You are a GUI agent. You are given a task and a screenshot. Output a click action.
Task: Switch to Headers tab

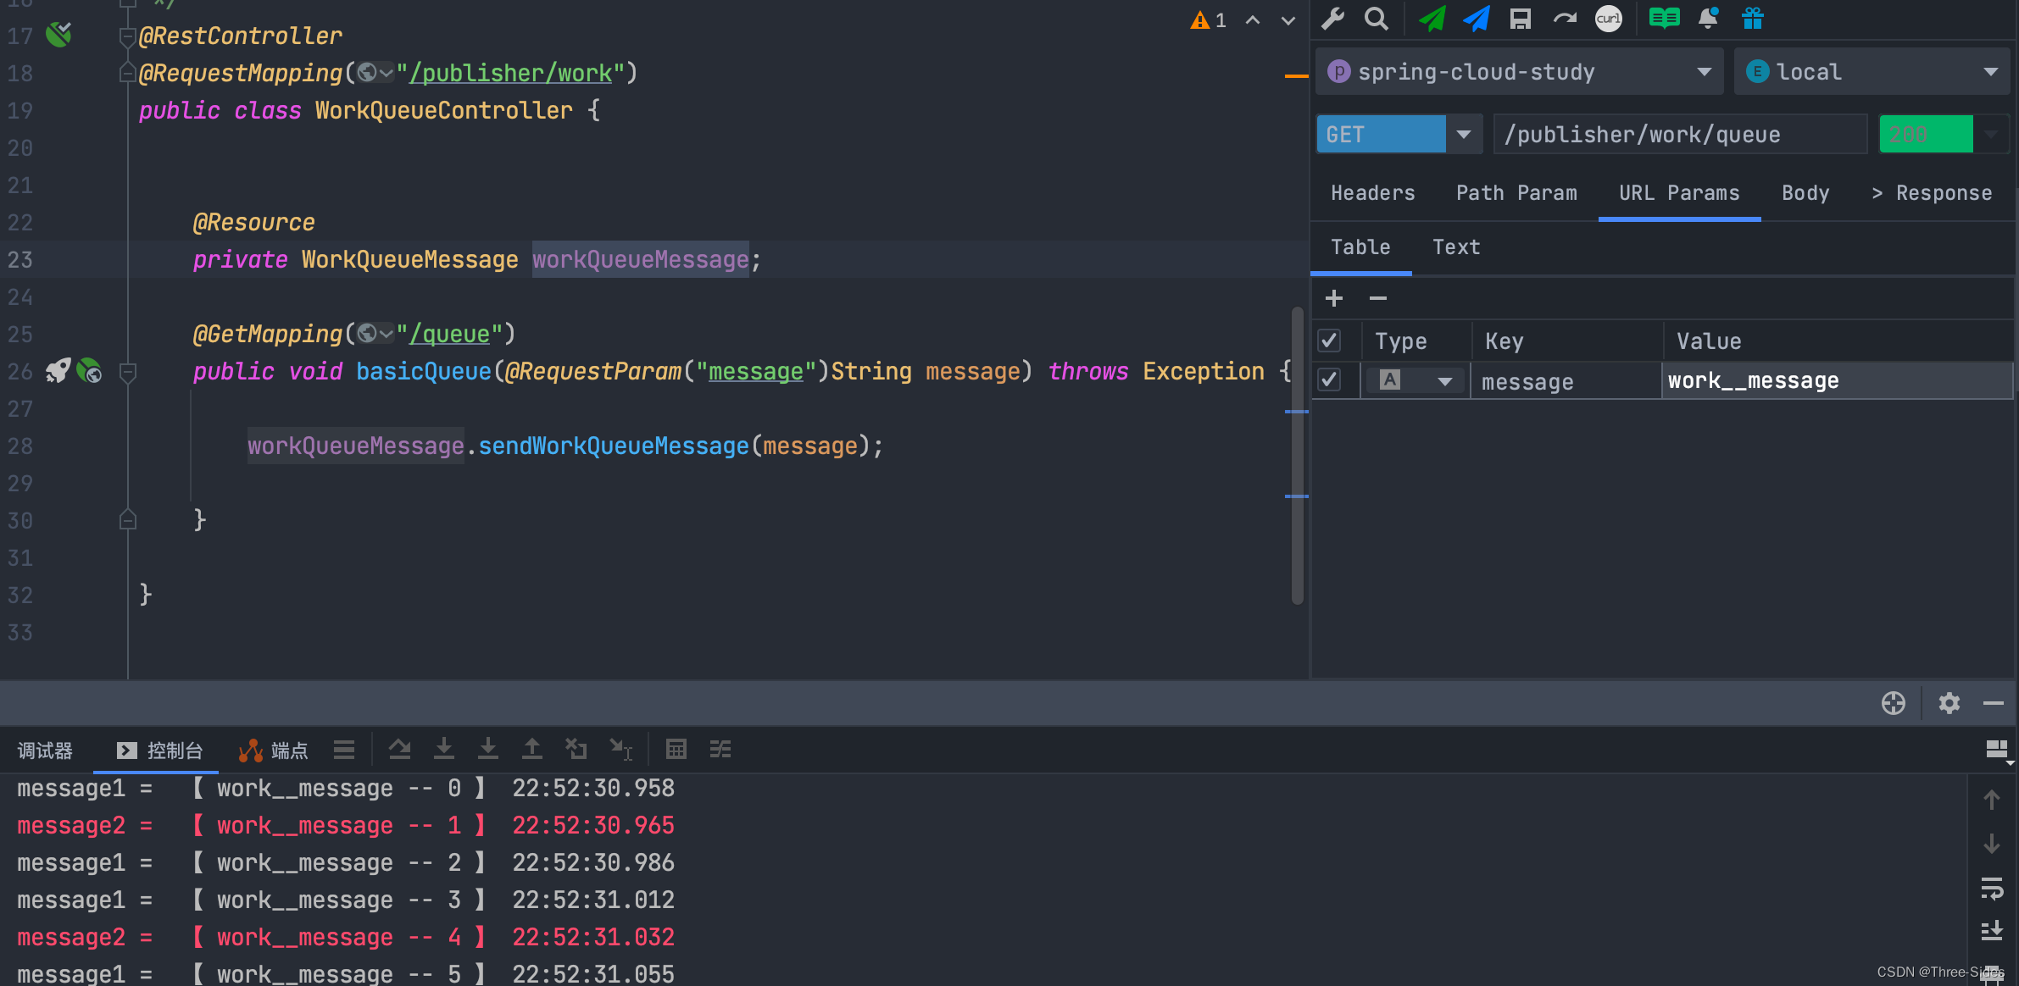coord(1373,193)
